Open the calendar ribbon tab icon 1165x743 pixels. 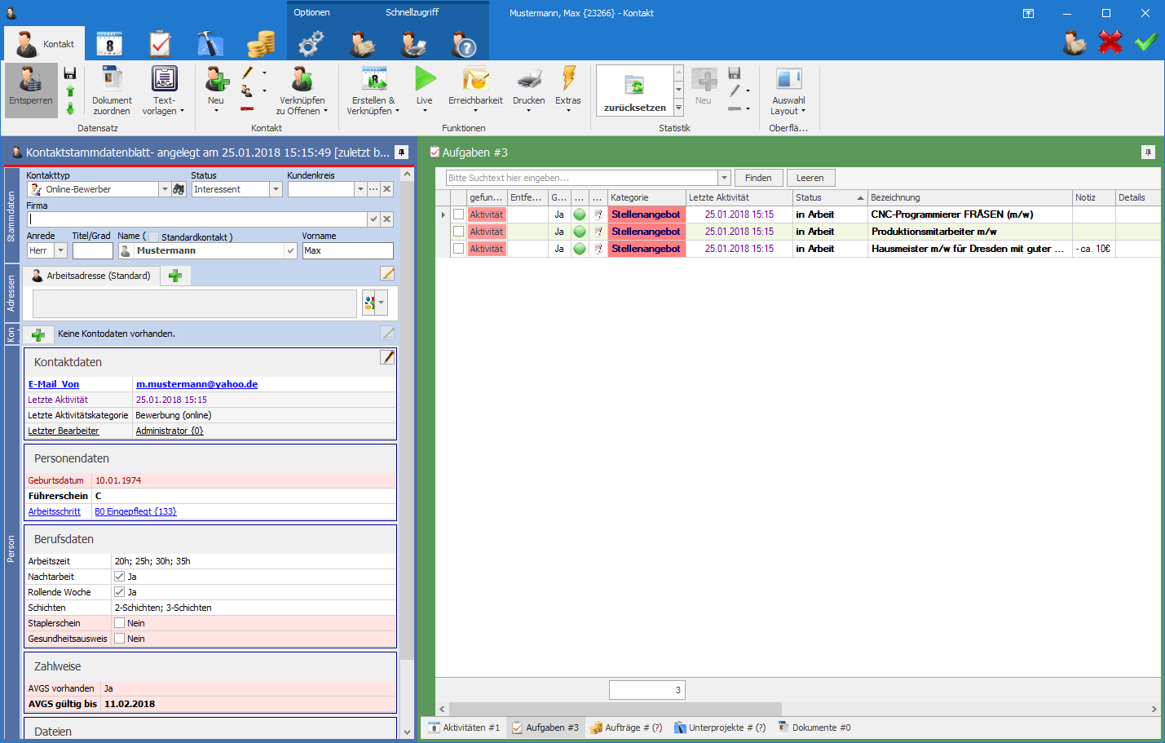pyautogui.click(x=109, y=44)
